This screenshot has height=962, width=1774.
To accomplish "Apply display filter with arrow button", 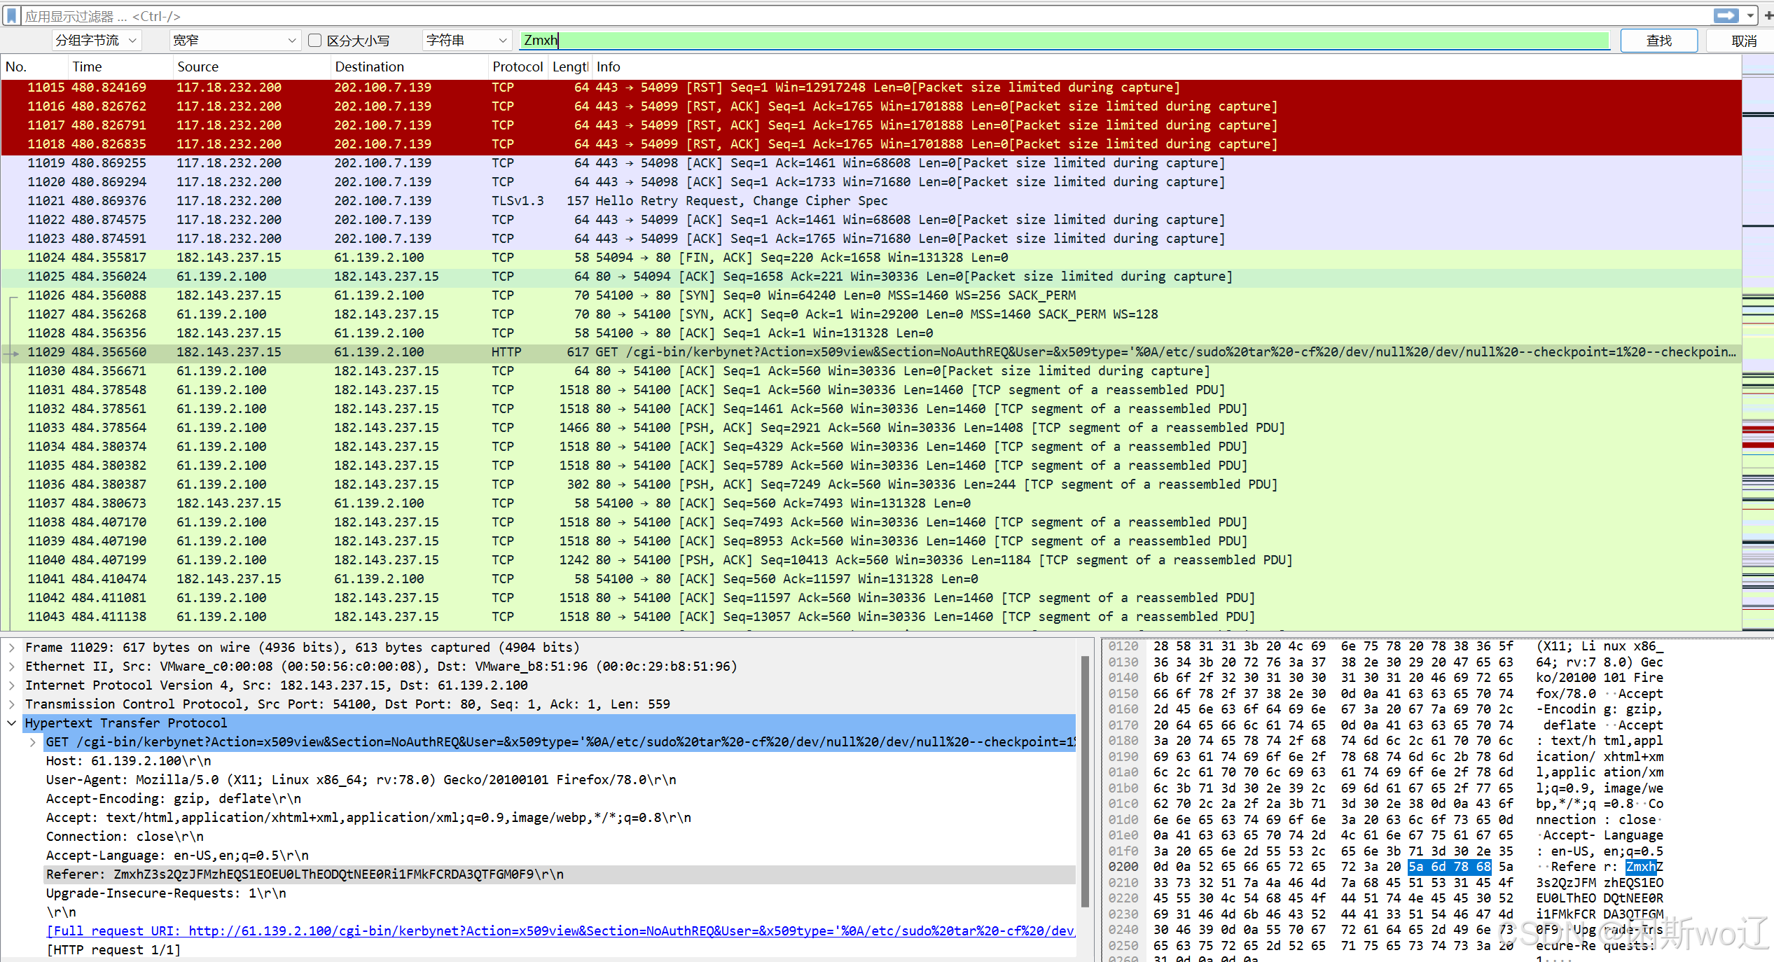I will click(1726, 15).
